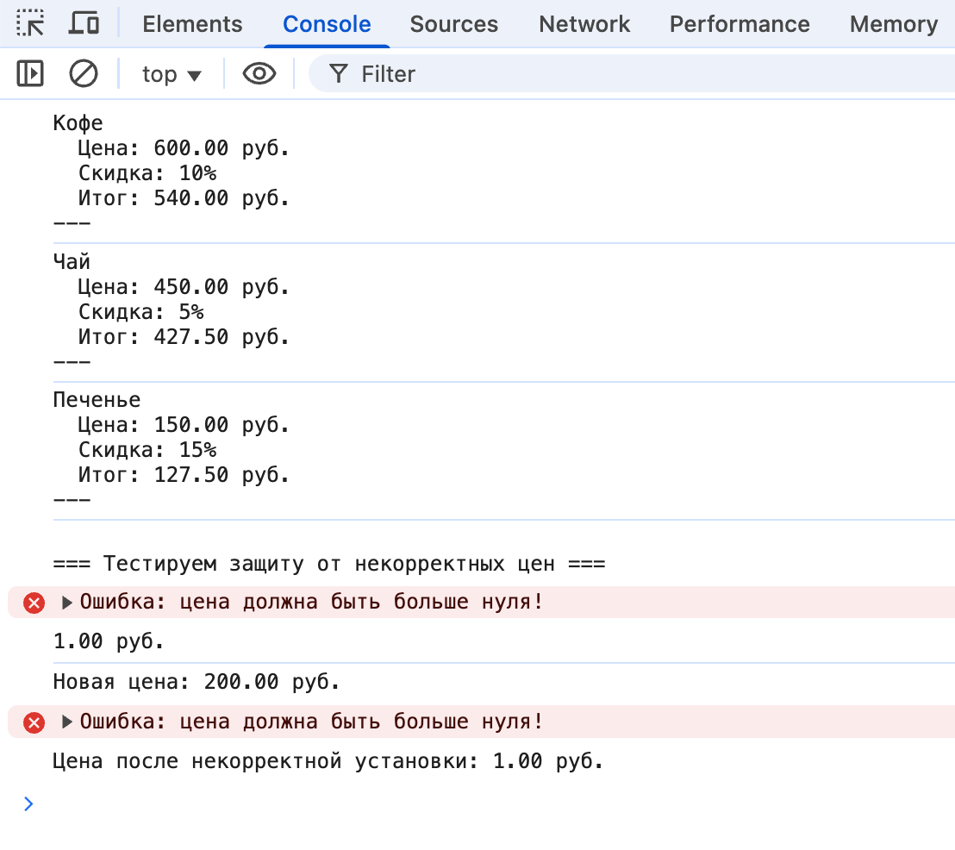Activate the inspect element picker icon
This screenshot has height=850, width=955.
click(x=31, y=24)
